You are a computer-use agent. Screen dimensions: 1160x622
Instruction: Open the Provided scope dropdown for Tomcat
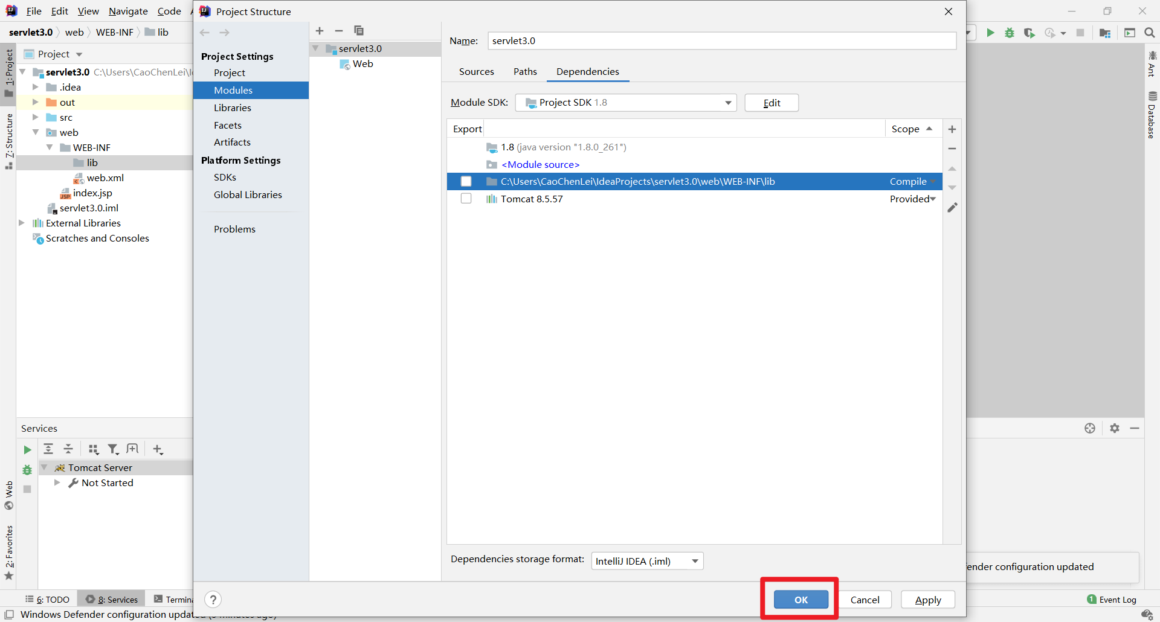[912, 199]
